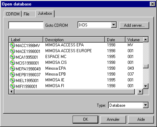Screen dimensions: 157x127
Task: Click the CD icon beside MCIS1998001
Action: (x=12, y=63)
